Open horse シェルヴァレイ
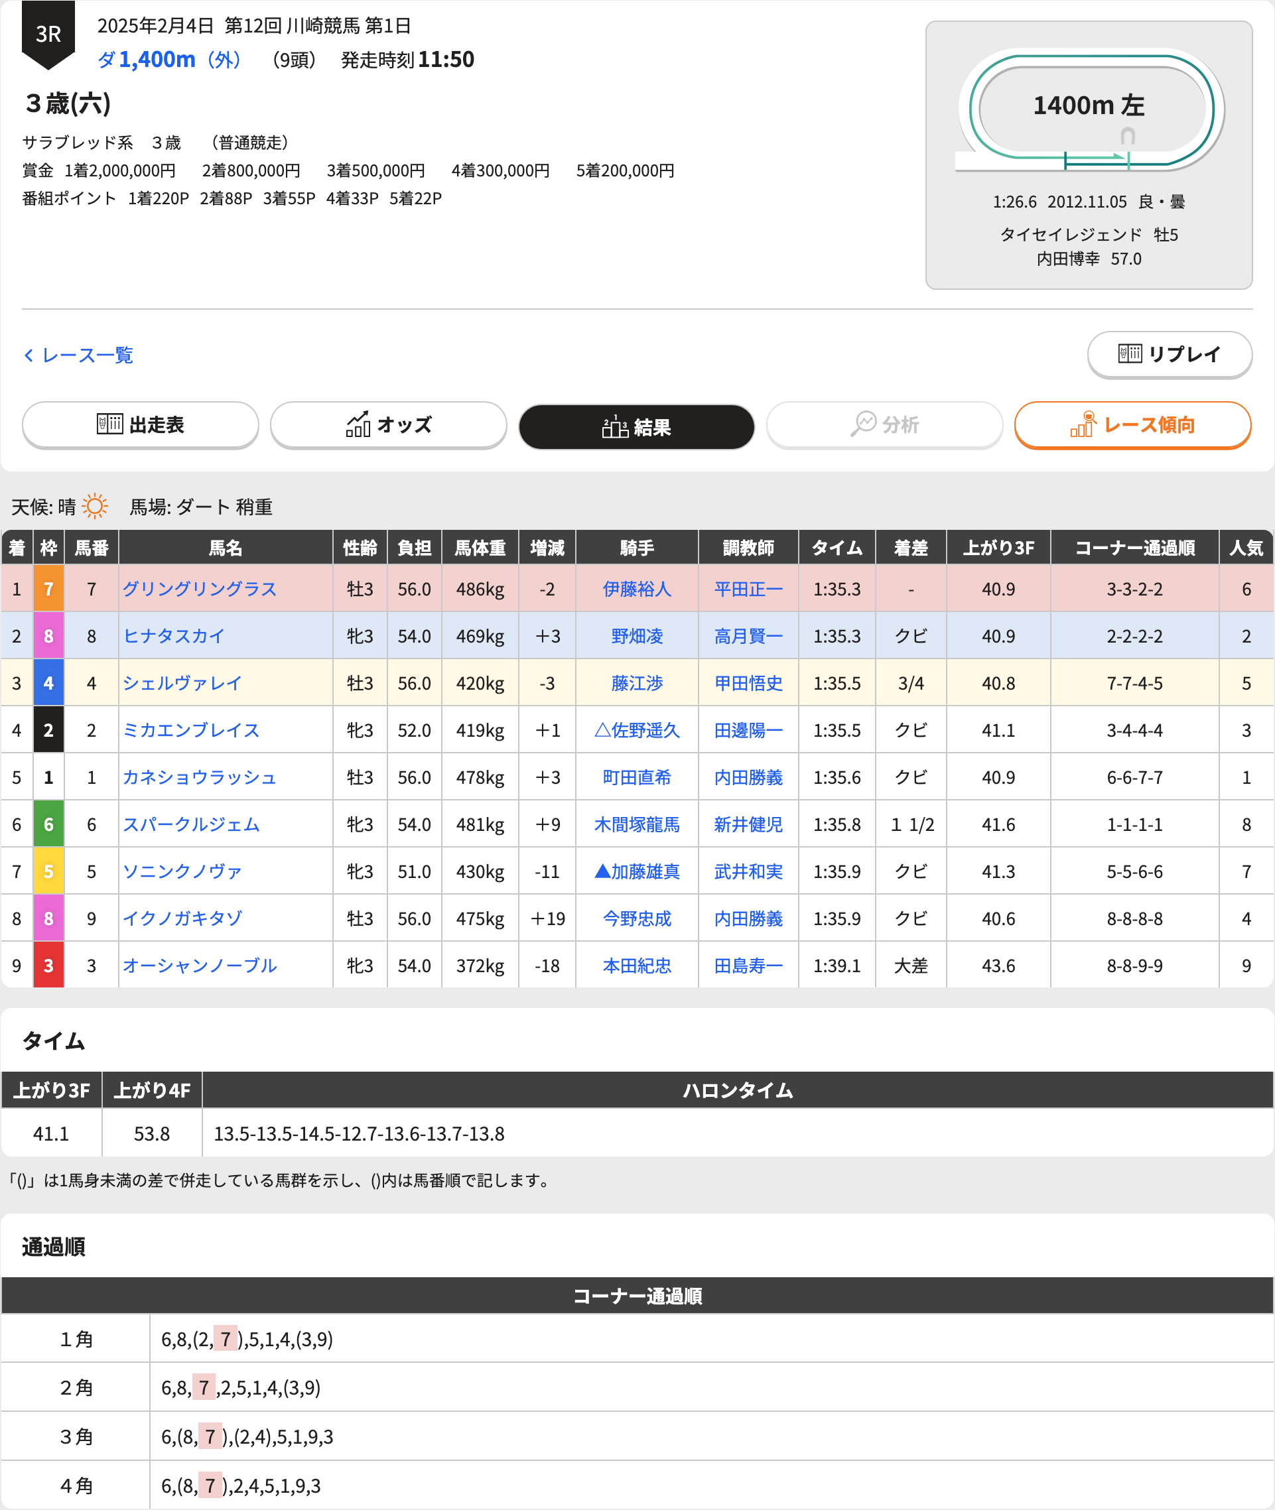1275x1510 pixels. pos(182,683)
